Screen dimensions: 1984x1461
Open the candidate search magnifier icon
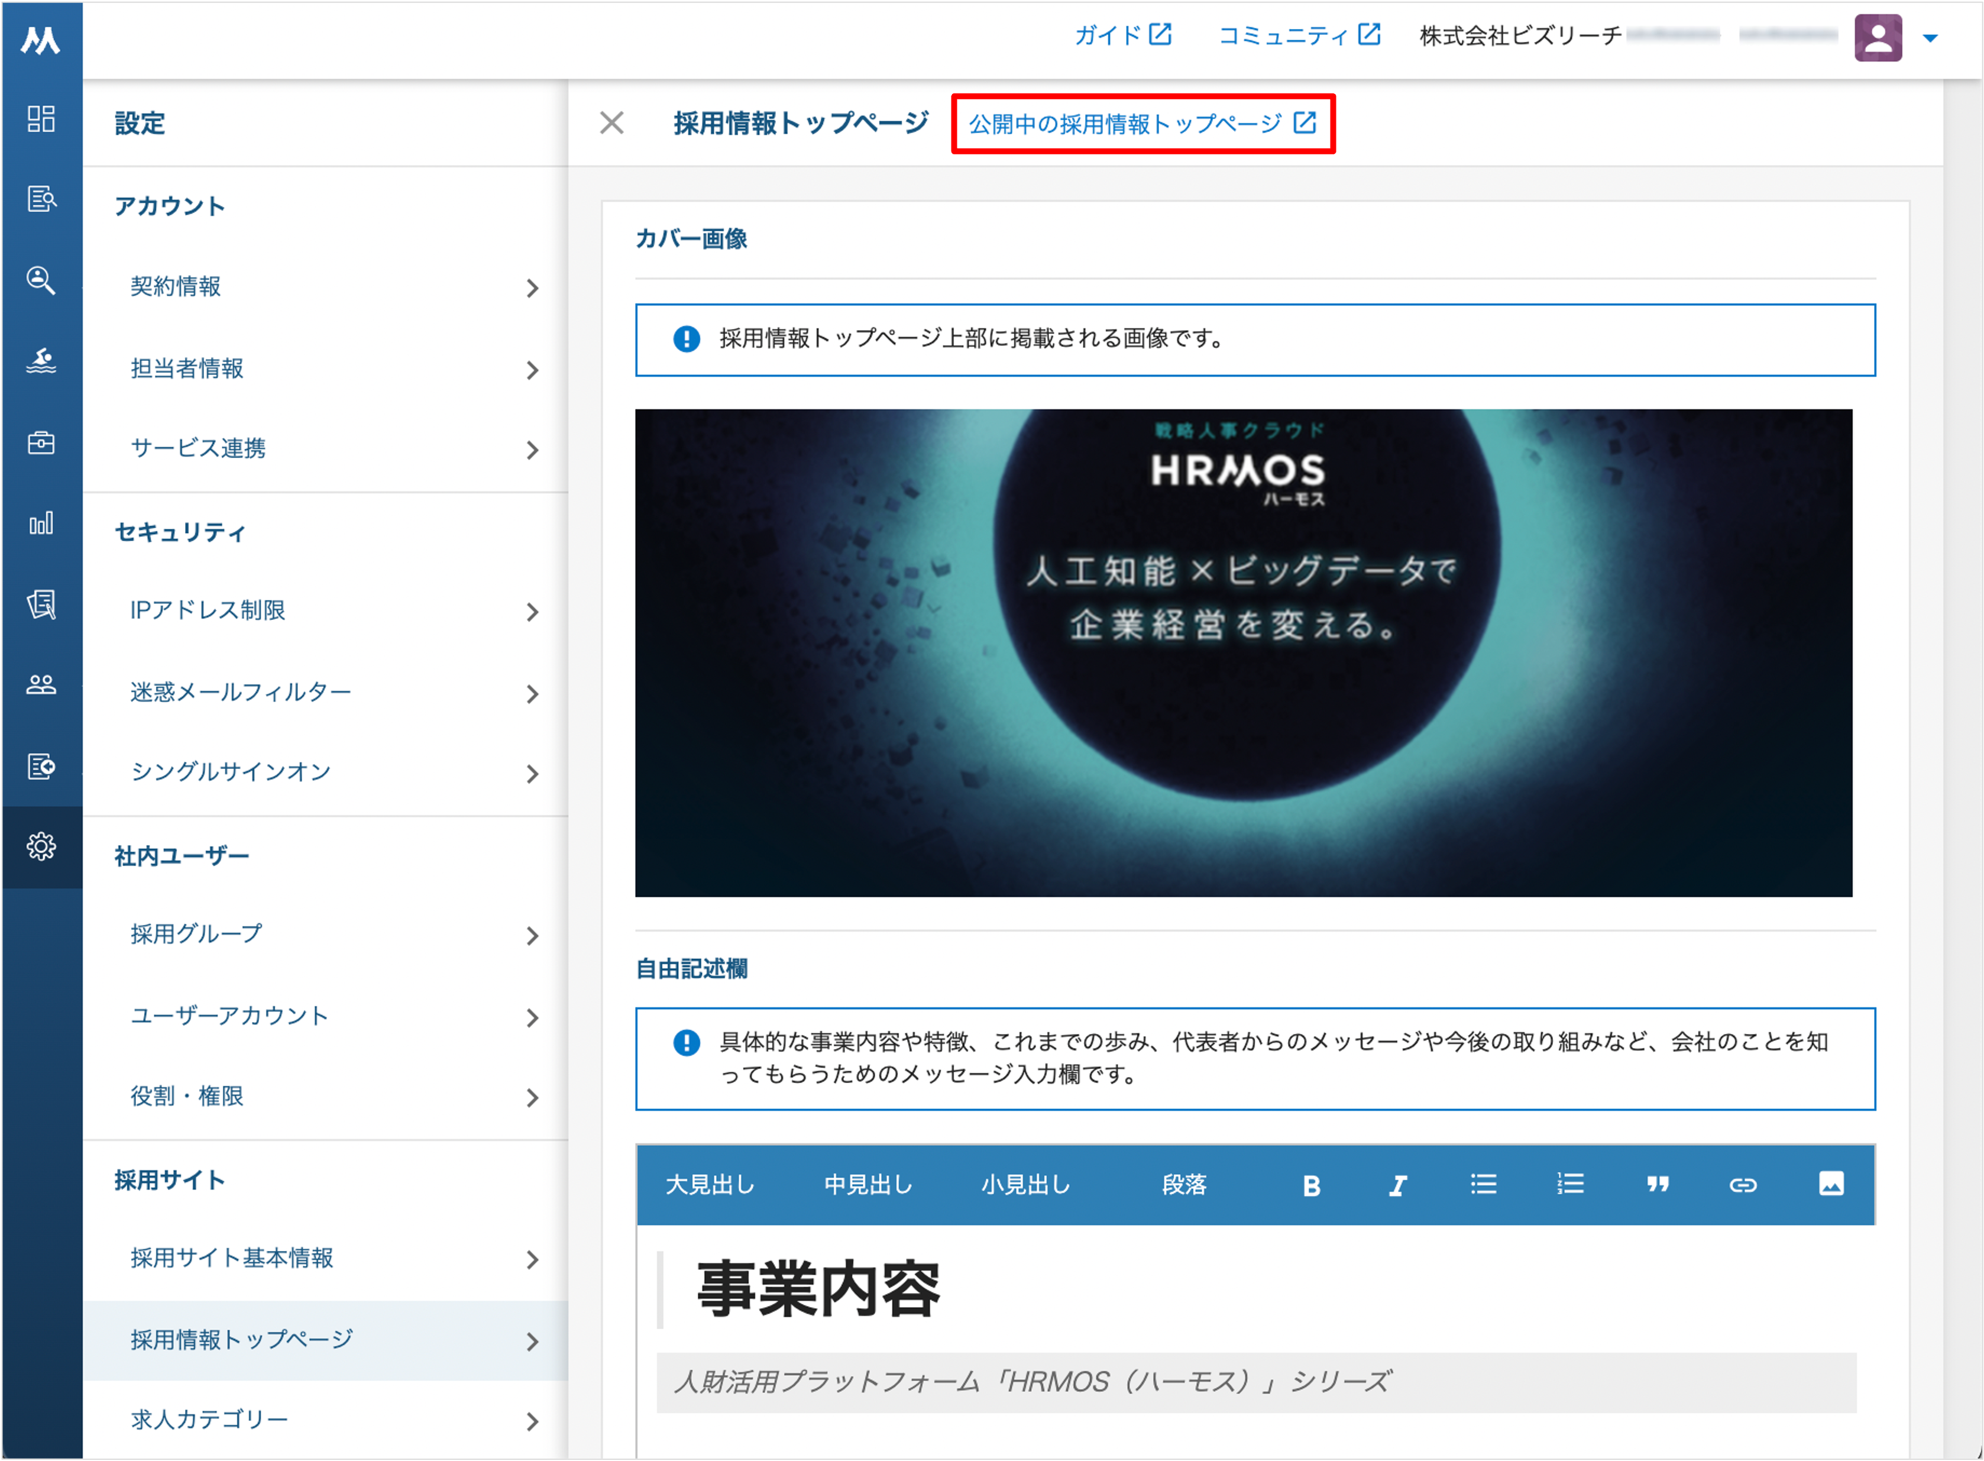(41, 280)
